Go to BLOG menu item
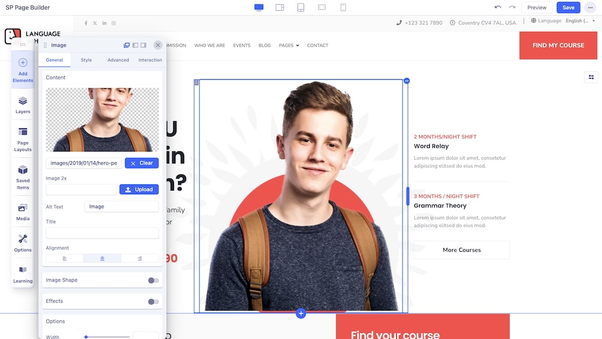 click(264, 45)
